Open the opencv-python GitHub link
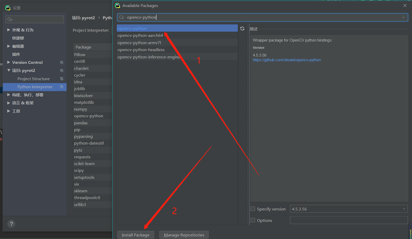 click(x=287, y=60)
